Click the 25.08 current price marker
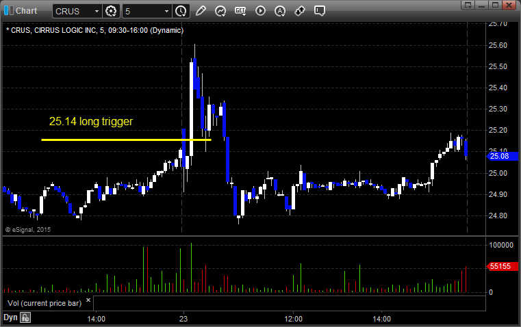521x327 pixels. (503, 156)
